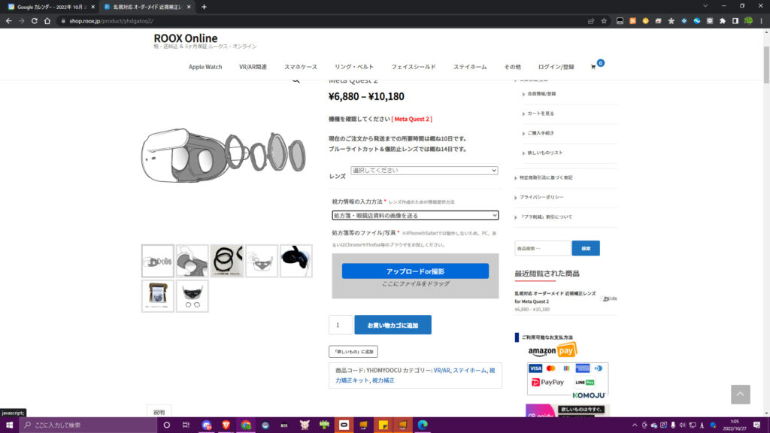This screenshot has width=770, height=433.
Task: Open the notification center icon
Action: pyautogui.click(x=756, y=425)
